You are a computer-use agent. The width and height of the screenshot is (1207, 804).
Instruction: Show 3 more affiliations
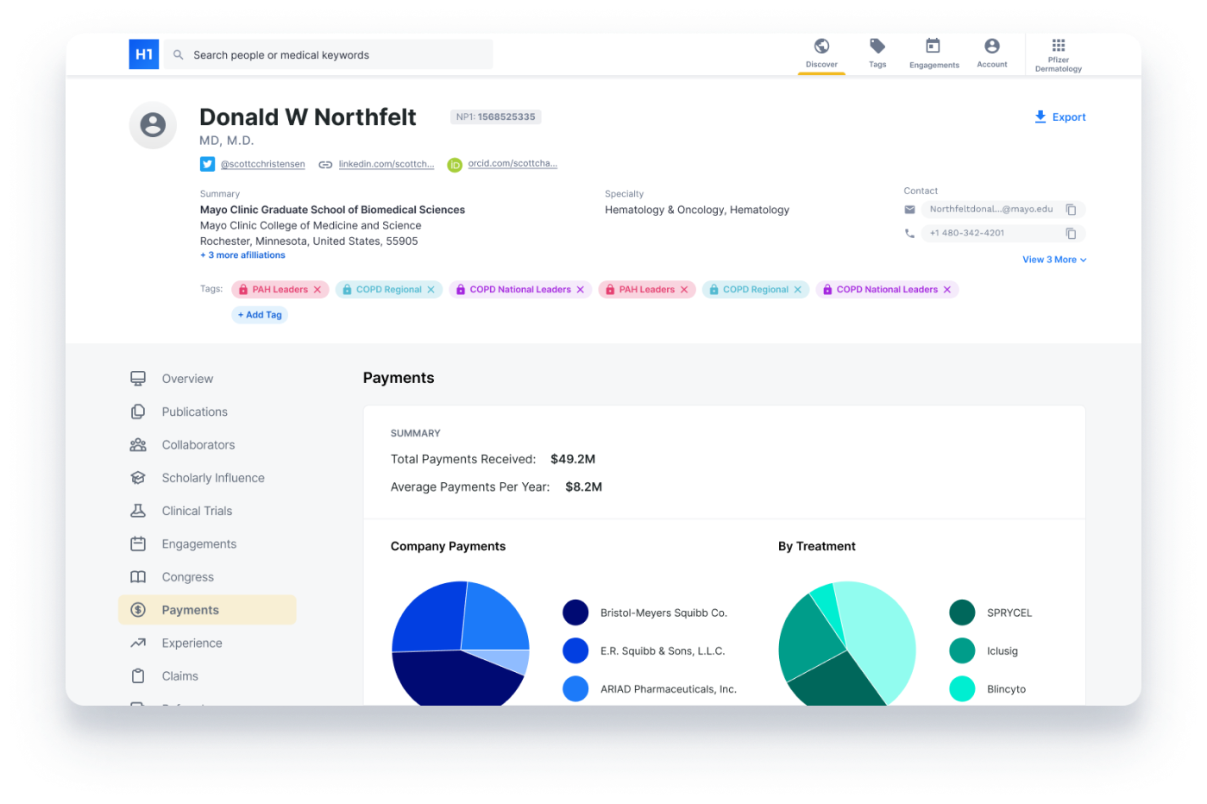[x=242, y=255]
